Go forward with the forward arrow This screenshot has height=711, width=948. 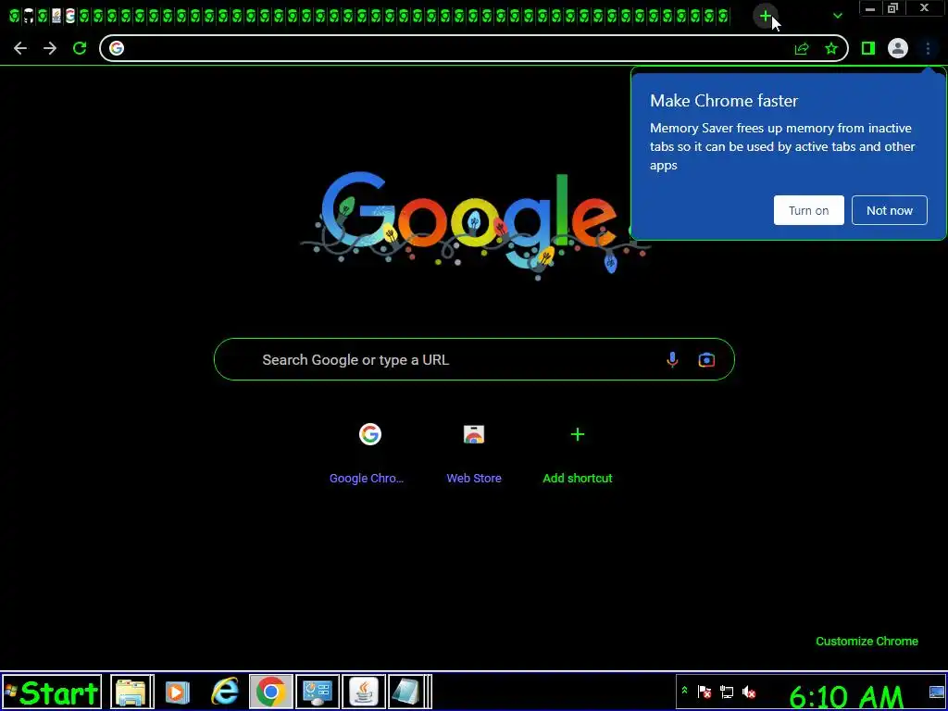tap(50, 48)
